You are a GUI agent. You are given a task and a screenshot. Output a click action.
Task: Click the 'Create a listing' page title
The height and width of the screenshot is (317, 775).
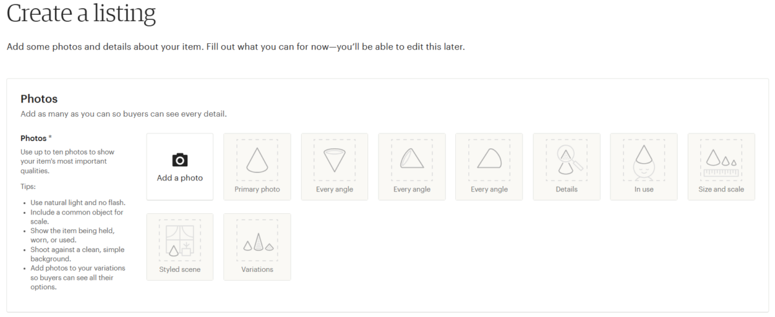pyautogui.click(x=81, y=13)
